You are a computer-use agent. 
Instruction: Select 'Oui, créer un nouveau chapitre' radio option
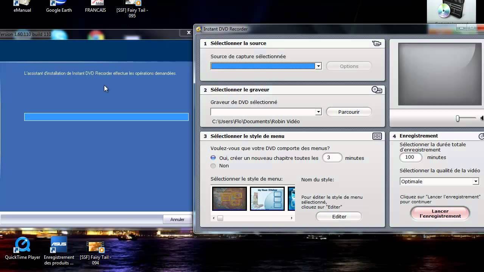point(213,158)
